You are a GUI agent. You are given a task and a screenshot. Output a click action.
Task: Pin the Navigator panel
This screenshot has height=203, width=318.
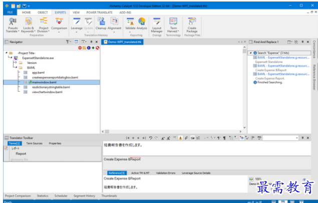point(91,42)
